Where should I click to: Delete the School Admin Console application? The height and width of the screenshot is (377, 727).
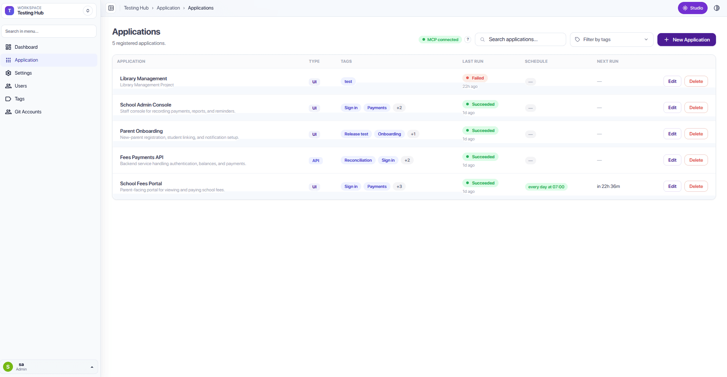696,108
